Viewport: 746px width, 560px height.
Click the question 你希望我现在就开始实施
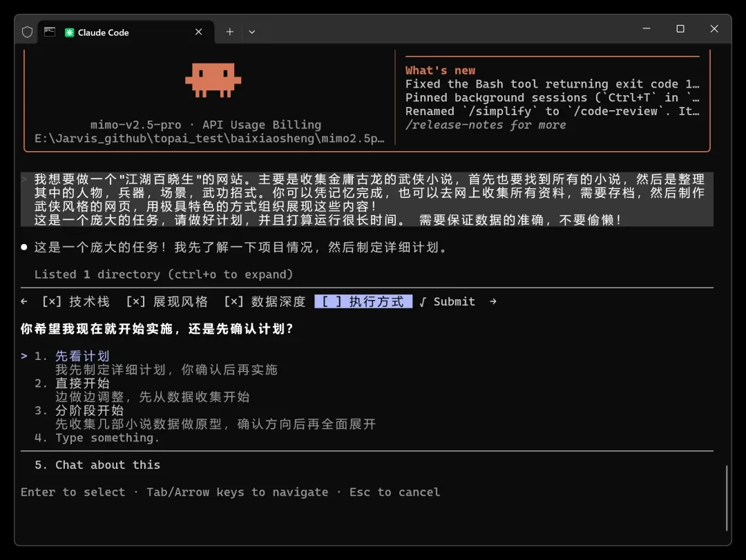click(157, 329)
